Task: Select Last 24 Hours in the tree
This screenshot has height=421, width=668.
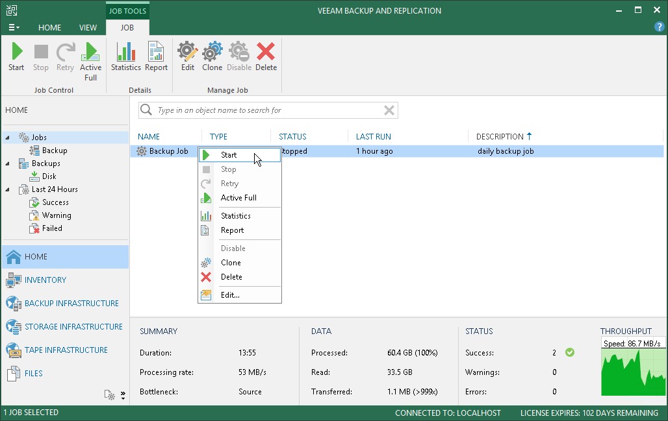Action: click(55, 189)
